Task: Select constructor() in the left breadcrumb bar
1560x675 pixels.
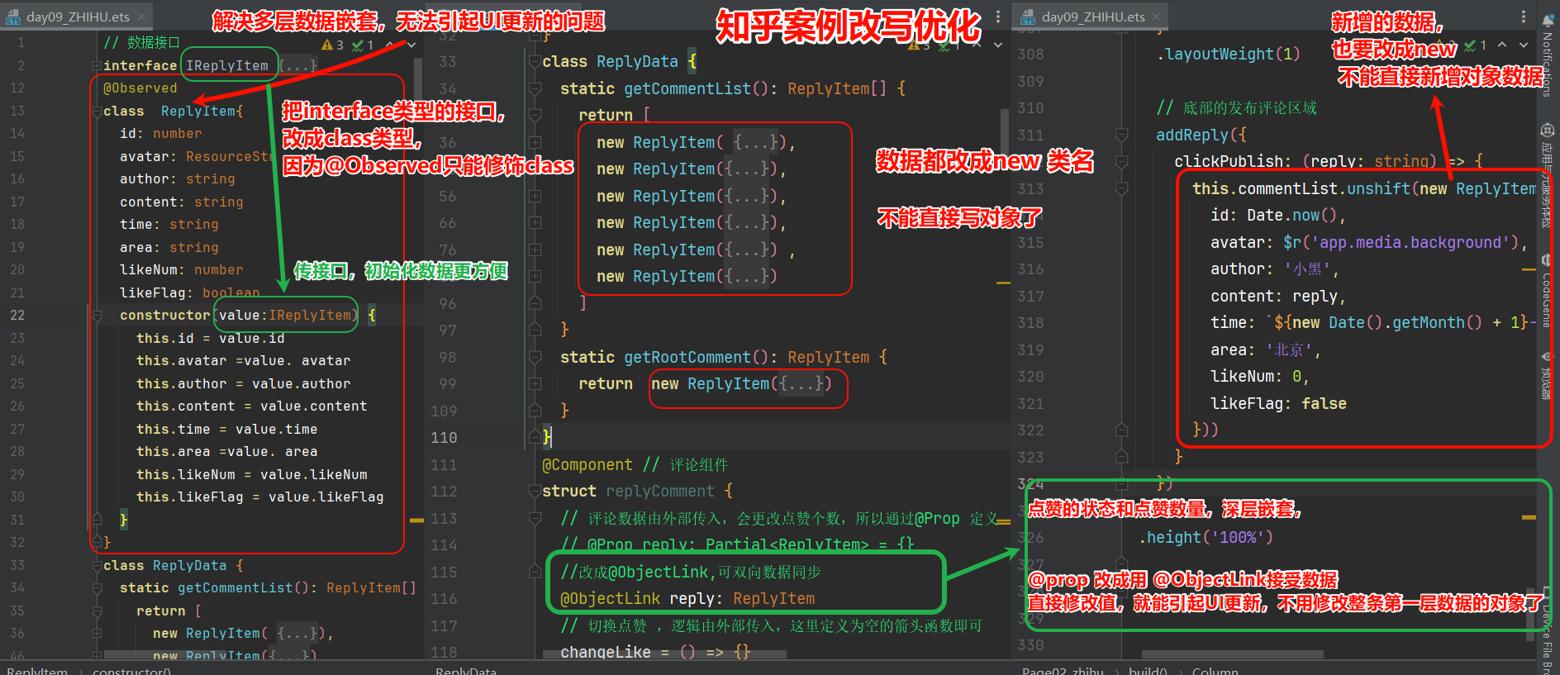Action: [x=131, y=670]
